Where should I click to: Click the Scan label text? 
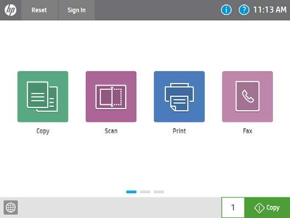tap(111, 131)
